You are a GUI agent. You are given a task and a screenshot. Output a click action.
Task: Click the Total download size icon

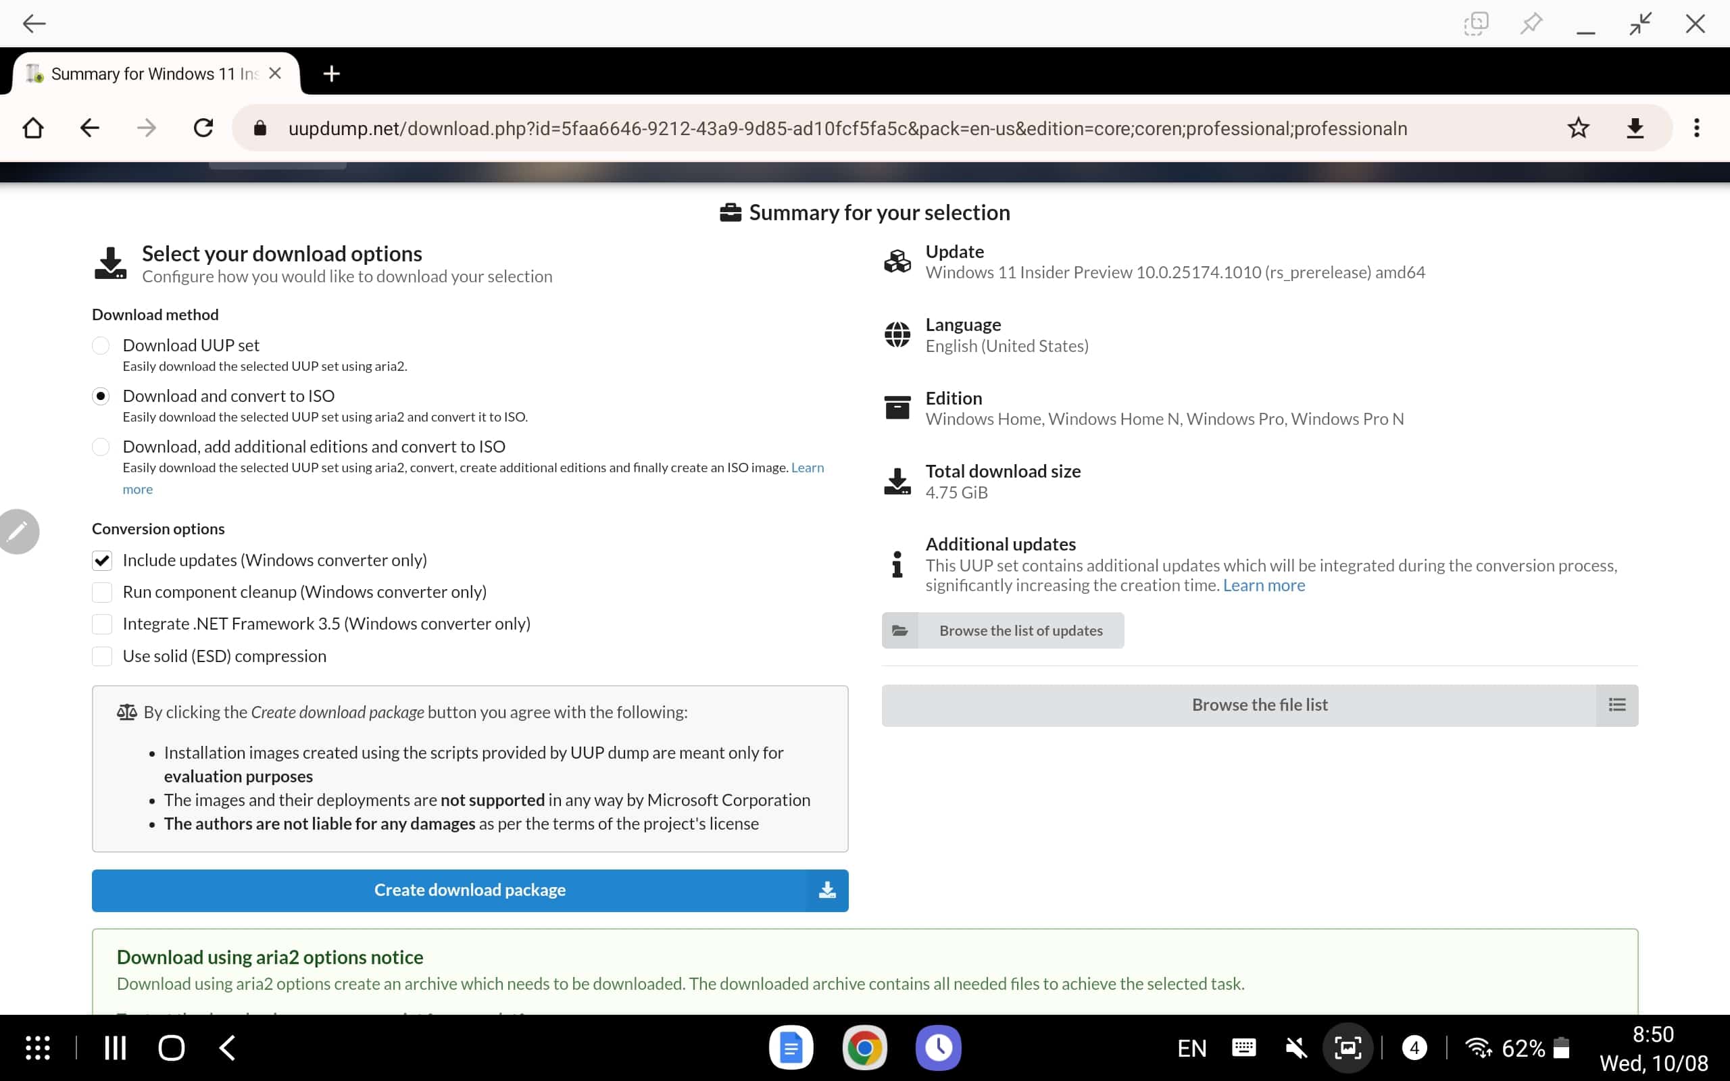(x=897, y=481)
